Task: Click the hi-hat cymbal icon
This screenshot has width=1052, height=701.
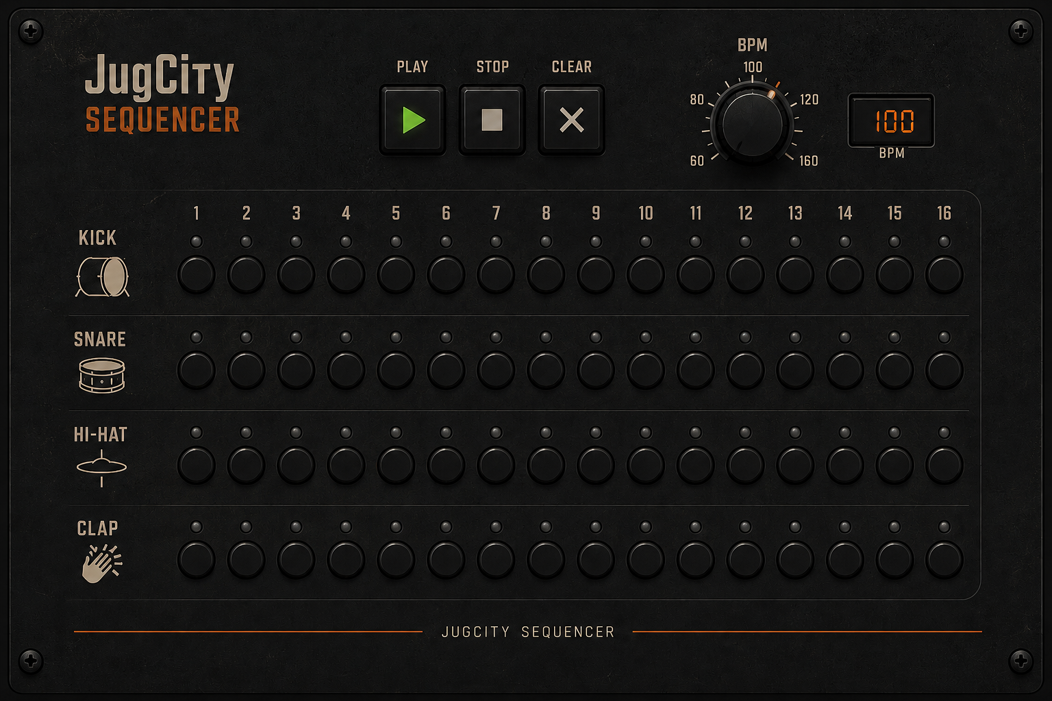Action: tap(101, 468)
